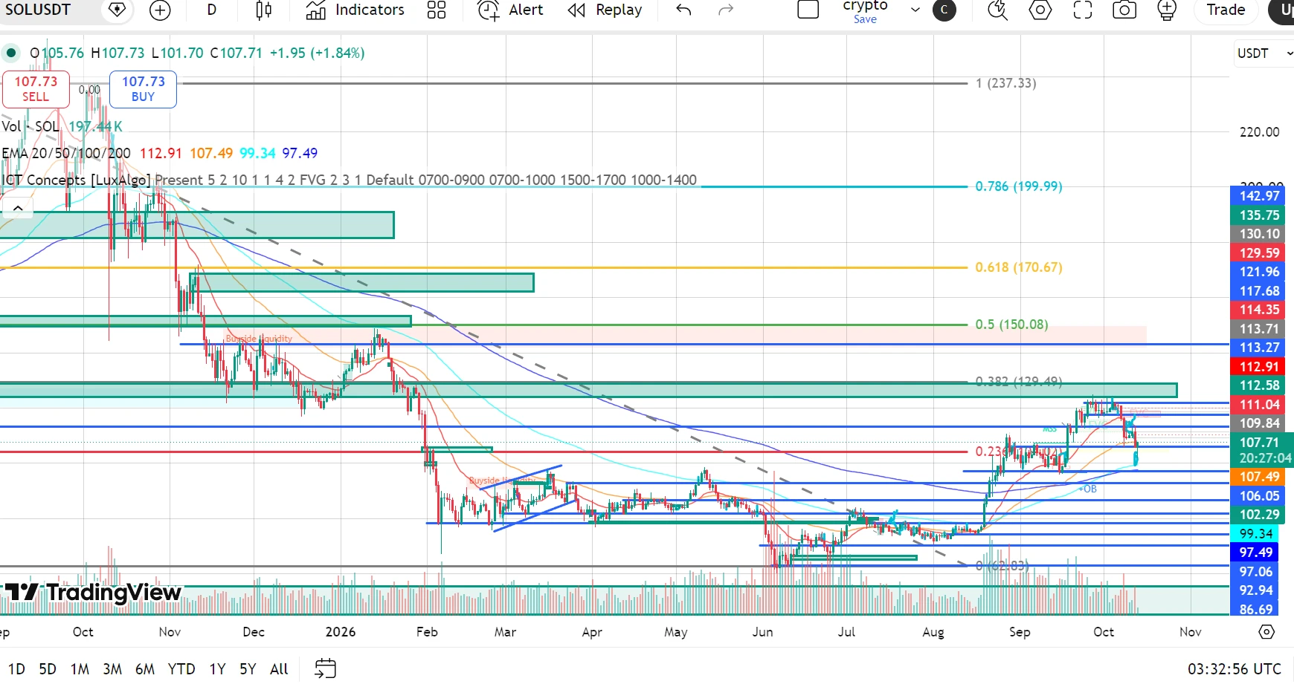The width and height of the screenshot is (1294, 684).
Task: Click the ICT Concepts [LuxAlgo] indicator legend
Action: click(x=76, y=180)
